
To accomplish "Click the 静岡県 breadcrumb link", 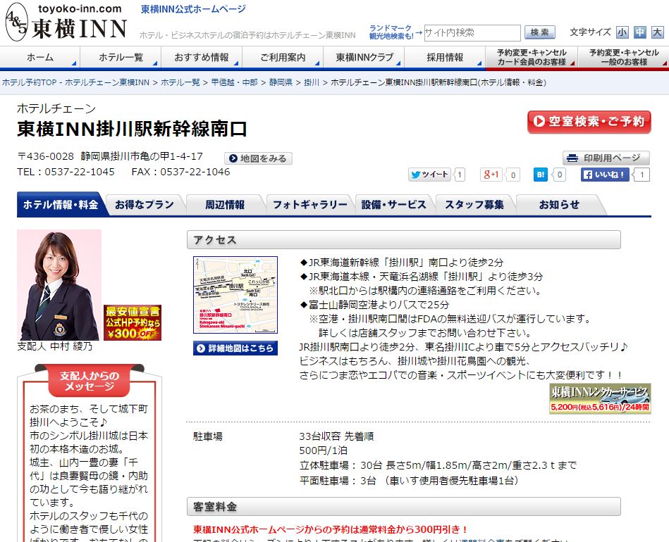I will (281, 82).
